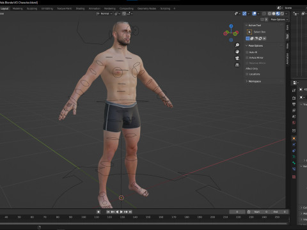Viewport: 307px width, 230px height.
Task: Toggle viewport gizmos display
Action: (244, 13)
